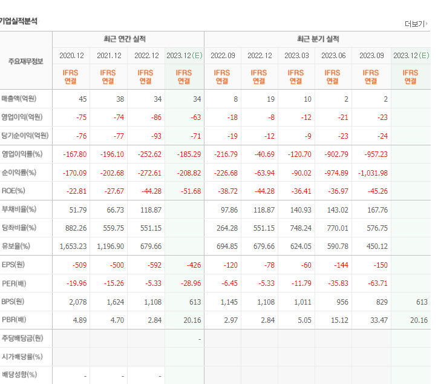
Task: Click the 2020.12 revenue value 45
Action: [83, 99]
